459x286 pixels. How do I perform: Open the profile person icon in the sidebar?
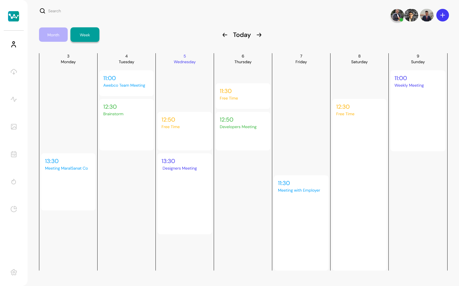point(13,44)
